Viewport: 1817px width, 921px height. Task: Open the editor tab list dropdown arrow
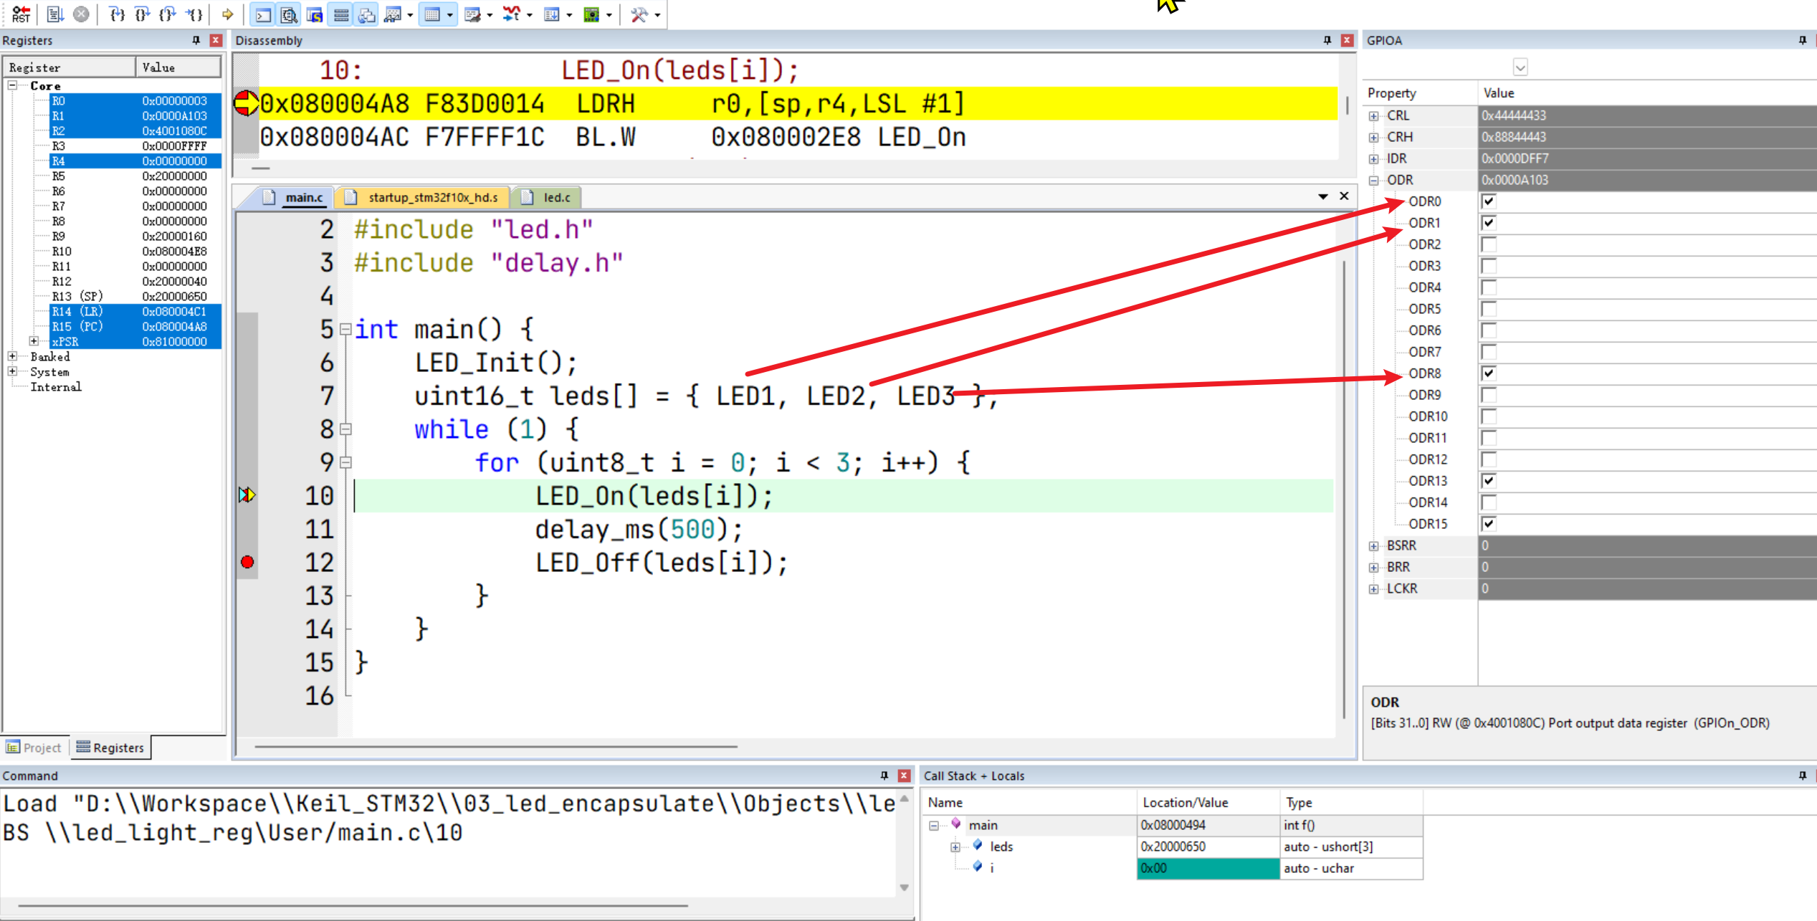[1323, 196]
